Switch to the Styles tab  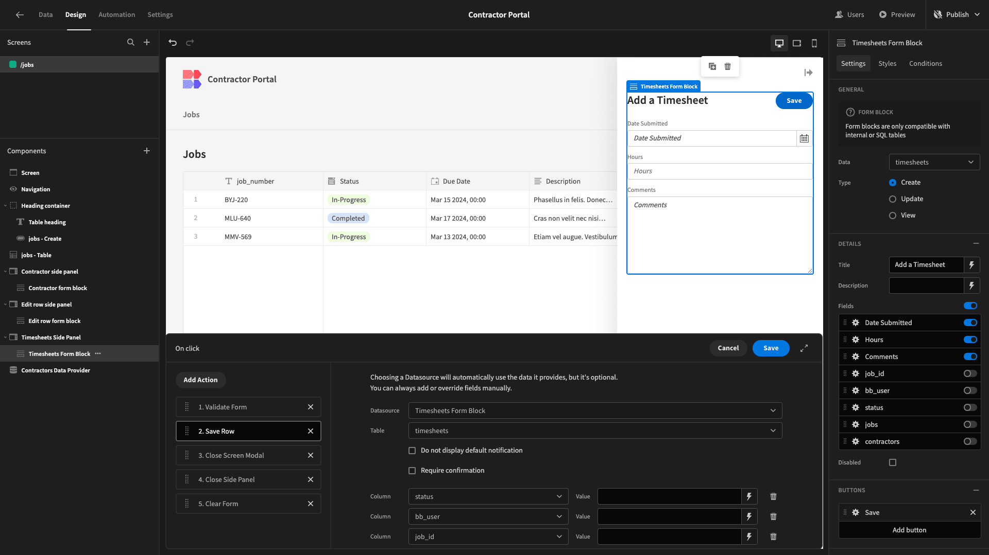[x=887, y=63]
